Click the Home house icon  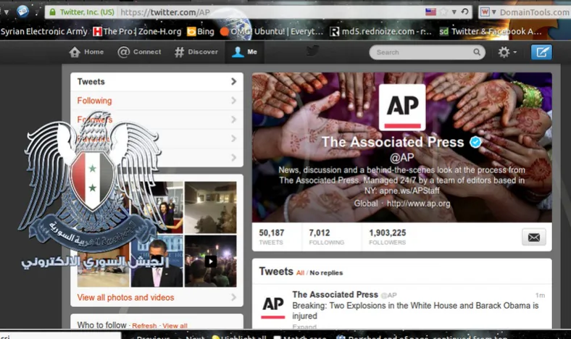pos(75,52)
